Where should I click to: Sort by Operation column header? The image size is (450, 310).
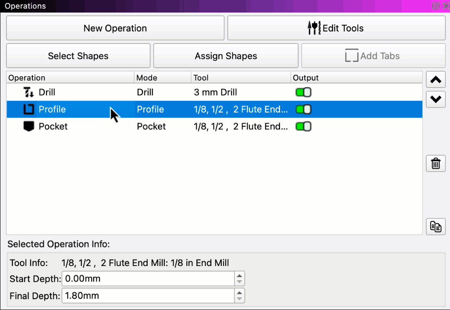(70, 78)
